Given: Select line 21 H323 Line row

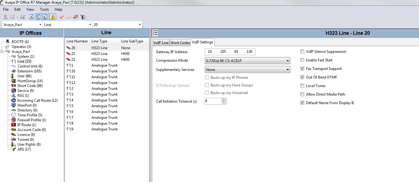Looking at the screenshot, I should coord(107,54).
